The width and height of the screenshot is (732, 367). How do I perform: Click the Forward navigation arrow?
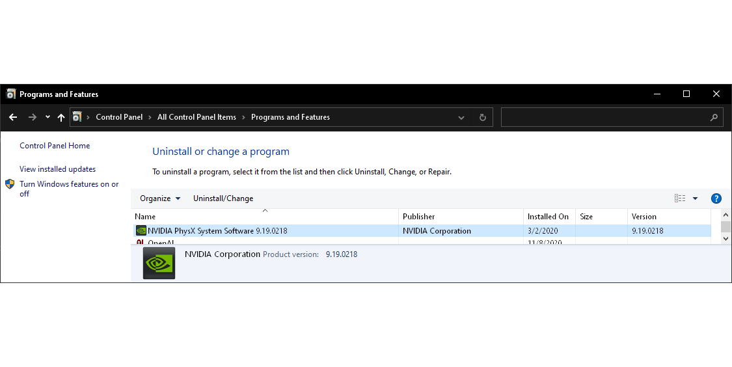[x=33, y=117]
